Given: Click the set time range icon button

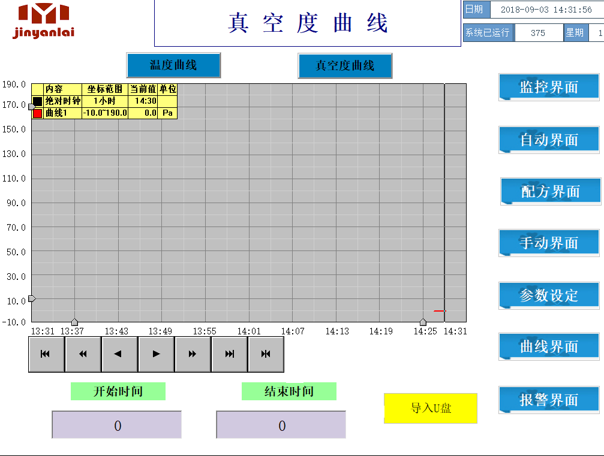Looking at the screenshot, I should coord(266,354).
